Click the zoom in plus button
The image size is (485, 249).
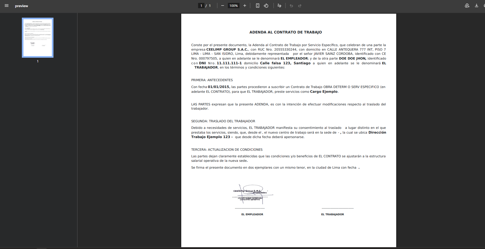(245, 6)
